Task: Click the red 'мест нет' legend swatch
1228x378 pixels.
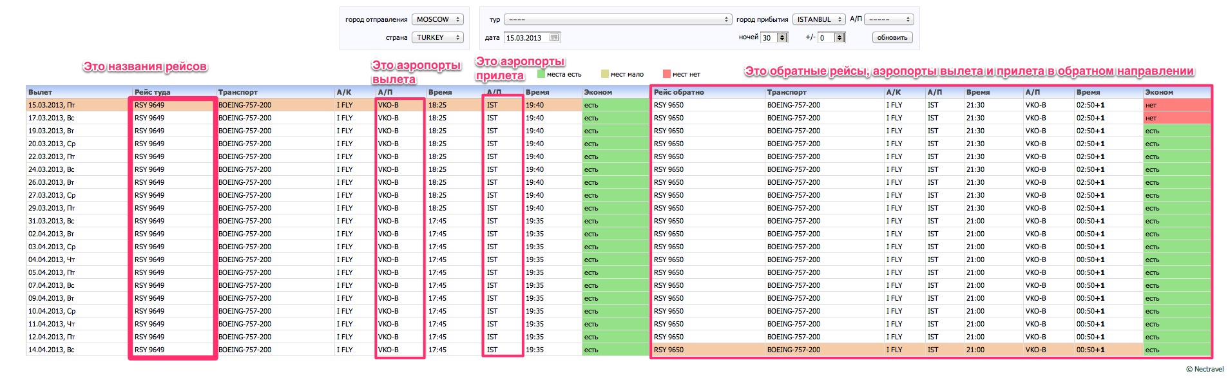Action: coord(667,74)
